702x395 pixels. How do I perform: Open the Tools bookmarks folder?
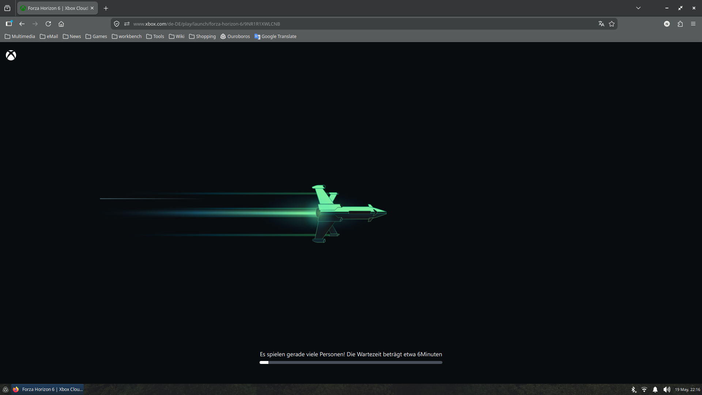point(155,36)
